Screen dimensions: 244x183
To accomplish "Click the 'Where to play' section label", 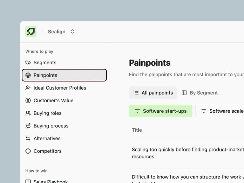I will (39, 51).
